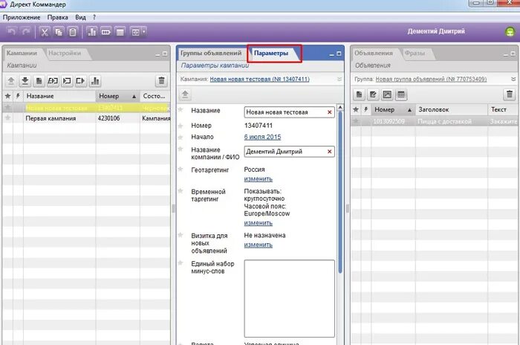The height and width of the screenshot is (345, 520).
Task: Select the Параметры tab
Action: [271, 53]
